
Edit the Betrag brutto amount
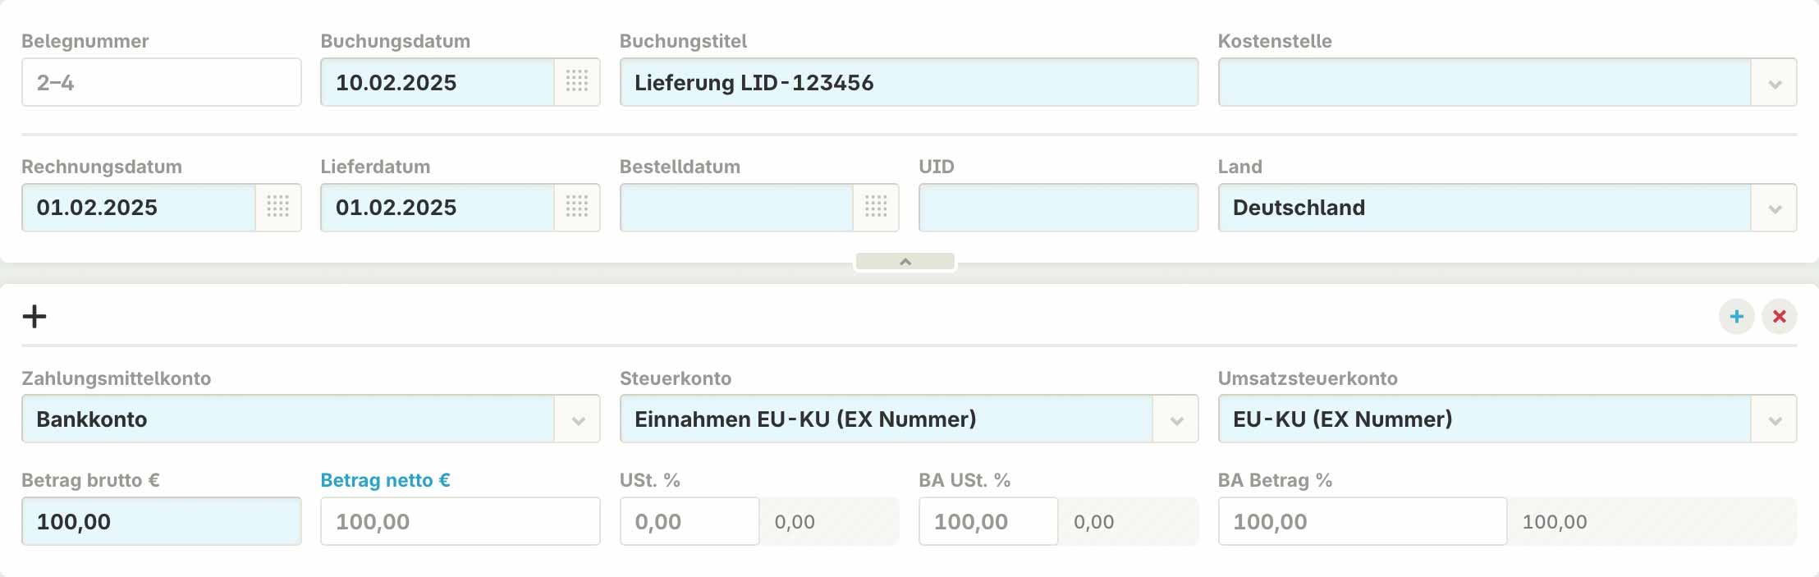[x=161, y=520]
